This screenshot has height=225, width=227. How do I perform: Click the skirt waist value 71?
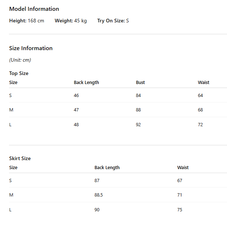tap(180, 195)
